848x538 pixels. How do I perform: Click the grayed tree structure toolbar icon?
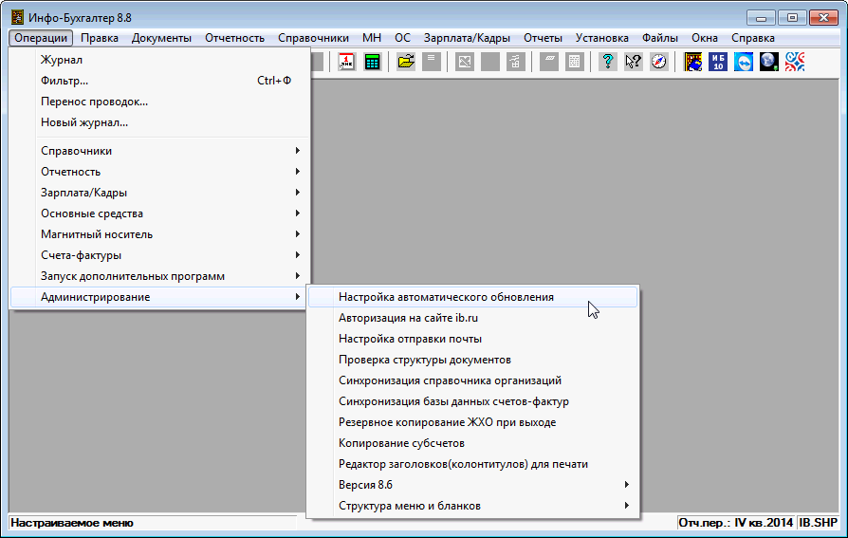[x=515, y=62]
